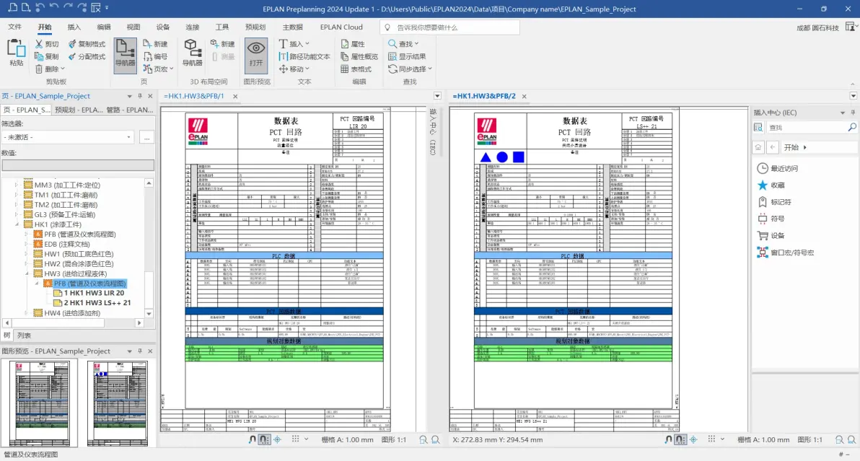Click the filter ellipsis button
The image size is (860, 461).
[x=146, y=138]
